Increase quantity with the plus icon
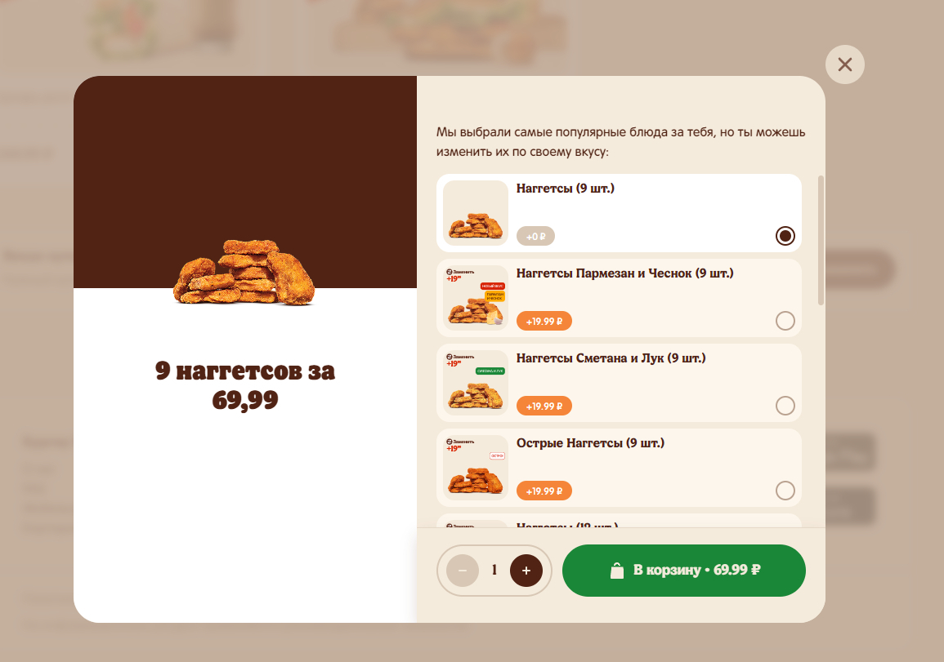Viewport: 944px width, 662px height. click(526, 571)
